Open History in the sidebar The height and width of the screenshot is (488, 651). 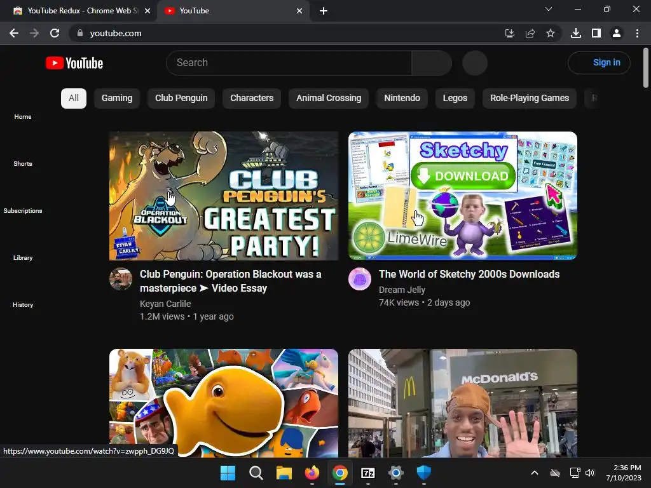pos(23,304)
